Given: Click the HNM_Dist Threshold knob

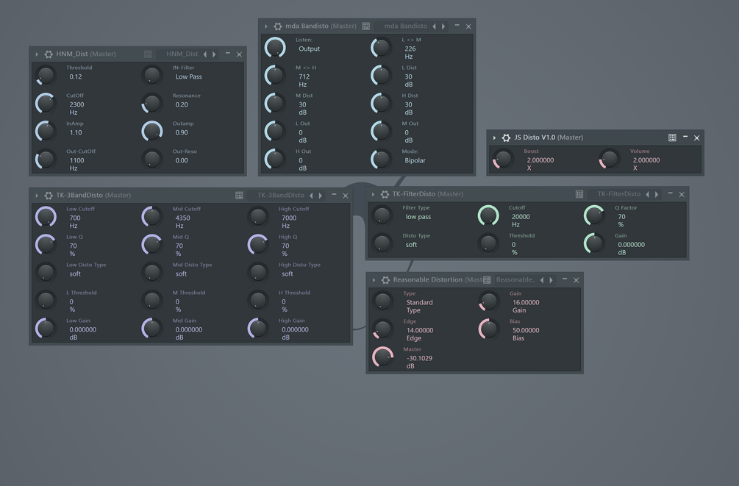Looking at the screenshot, I should click(x=46, y=76).
